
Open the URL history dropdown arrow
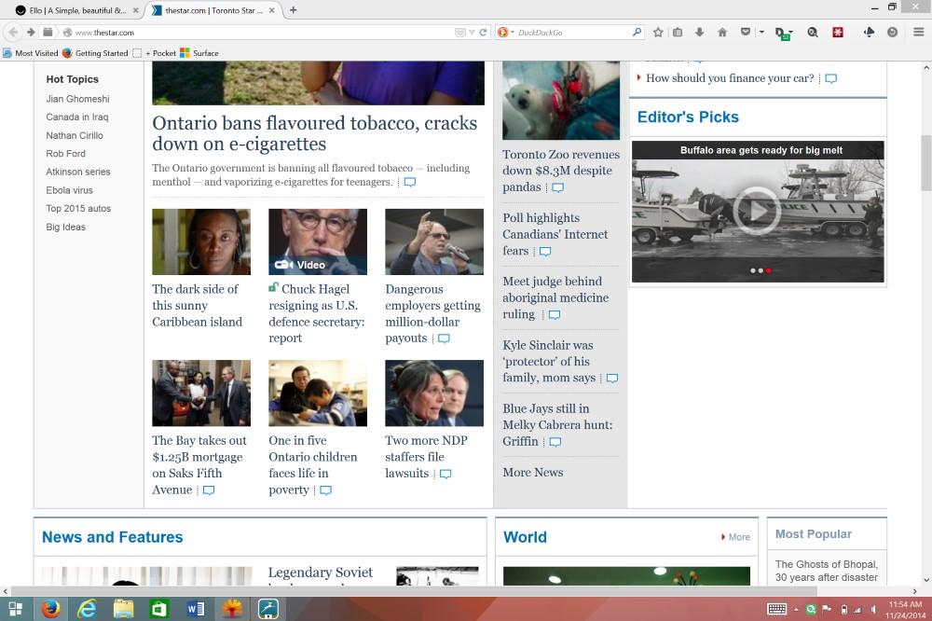(x=472, y=33)
